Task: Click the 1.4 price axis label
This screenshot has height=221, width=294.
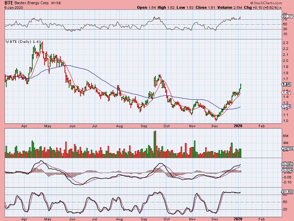Action: pos(285,97)
